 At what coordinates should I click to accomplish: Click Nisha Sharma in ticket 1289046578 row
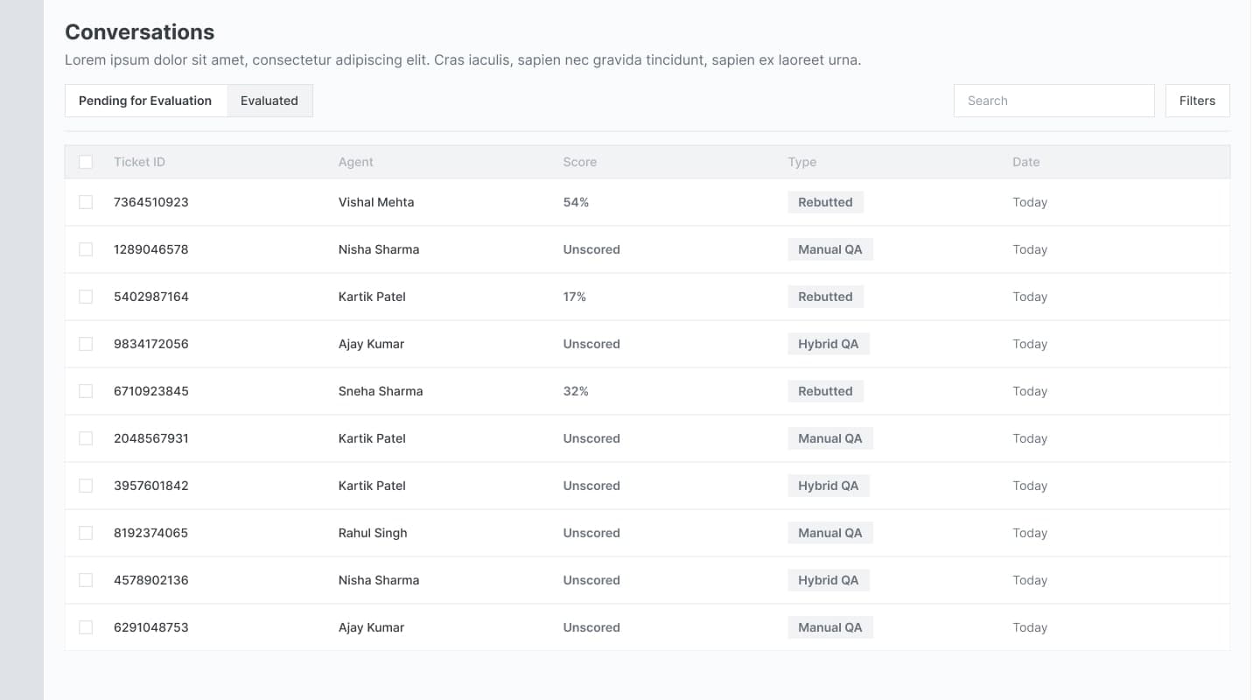point(379,249)
